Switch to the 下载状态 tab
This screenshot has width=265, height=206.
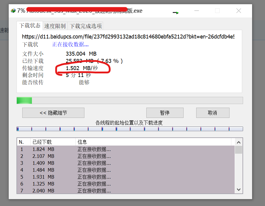click(x=30, y=26)
